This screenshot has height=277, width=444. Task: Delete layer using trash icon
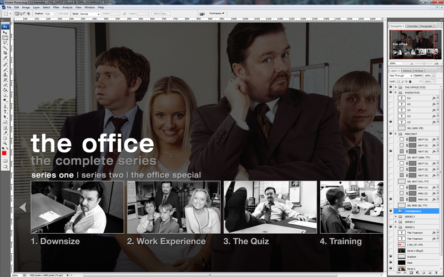[x=436, y=273]
